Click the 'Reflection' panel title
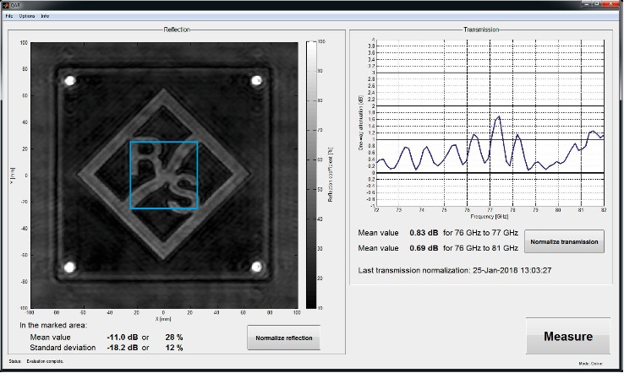The image size is (624, 373). 177,30
